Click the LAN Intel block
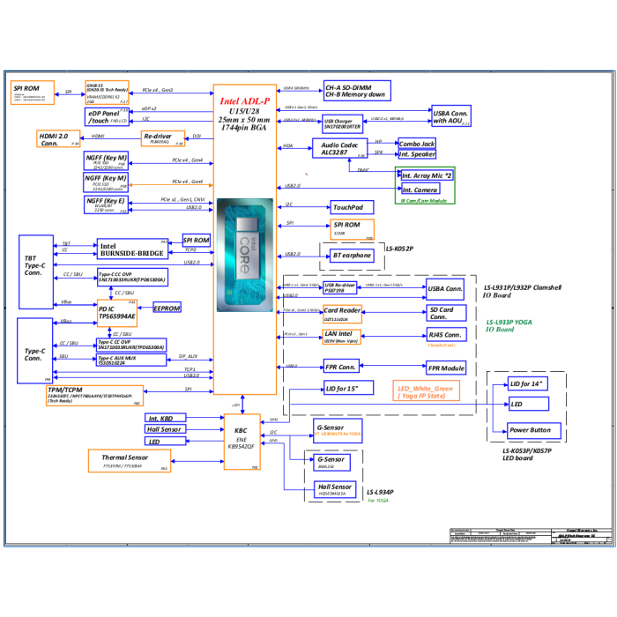This screenshot has width=617, height=617. tap(342, 337)
